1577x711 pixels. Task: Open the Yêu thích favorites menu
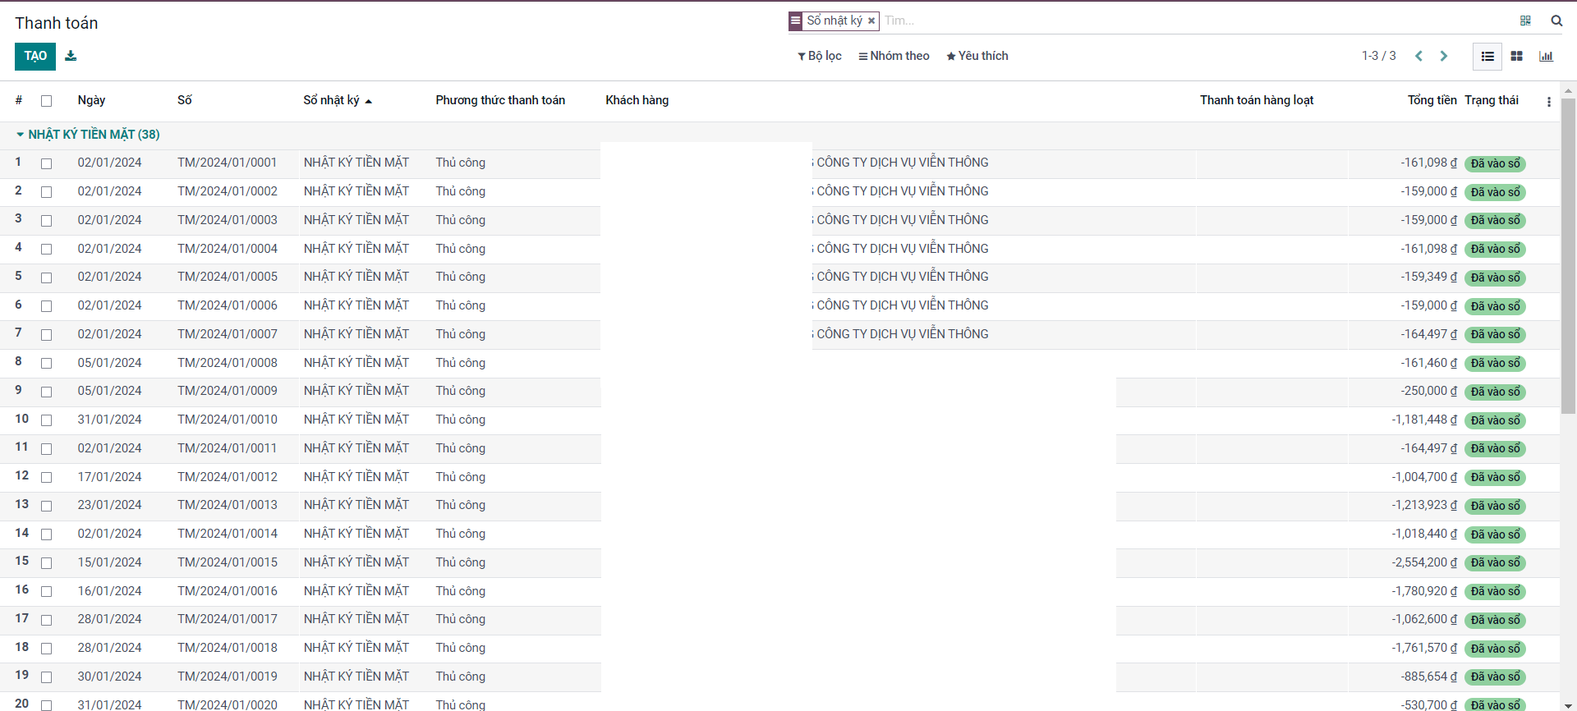977,56
